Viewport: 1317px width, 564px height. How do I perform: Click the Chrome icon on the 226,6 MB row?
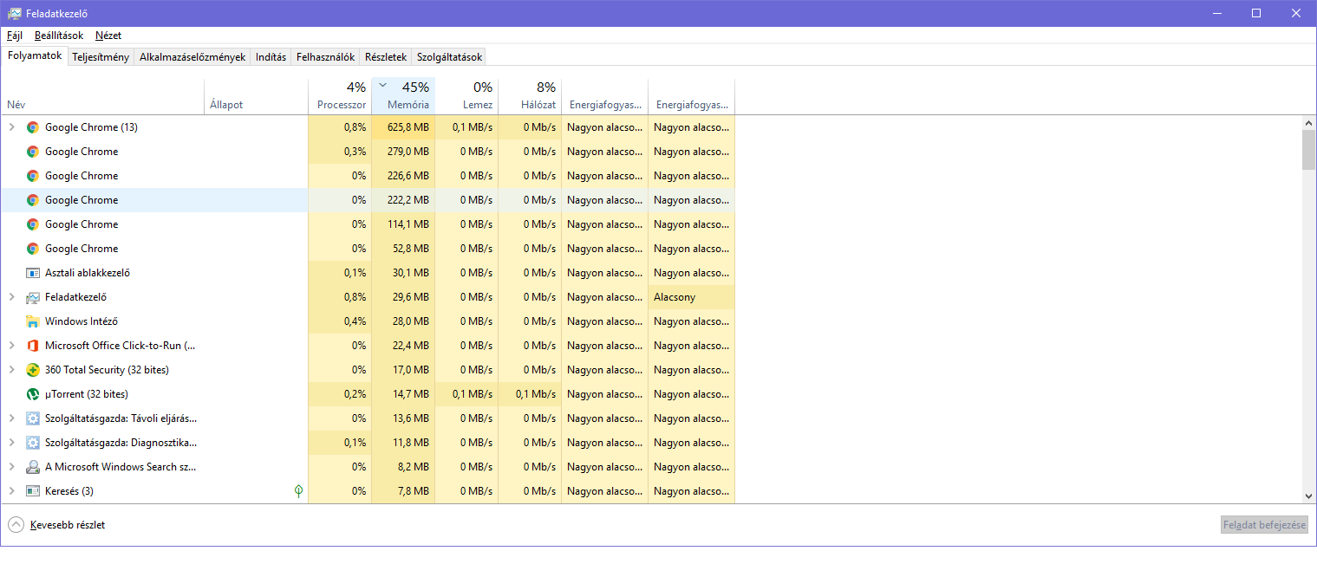(33, 176)
